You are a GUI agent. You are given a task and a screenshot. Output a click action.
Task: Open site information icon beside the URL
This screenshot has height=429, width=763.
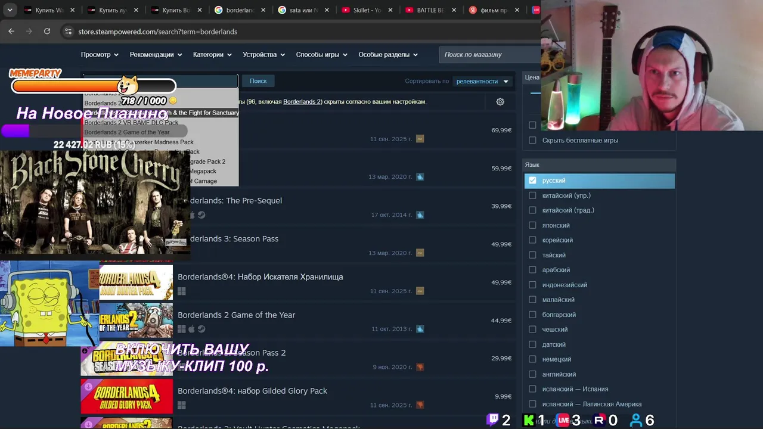point(67,32)
